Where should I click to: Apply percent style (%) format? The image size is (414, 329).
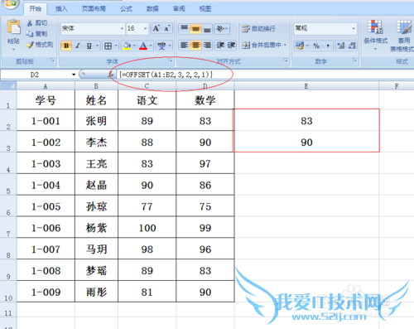tap(316, 46)
